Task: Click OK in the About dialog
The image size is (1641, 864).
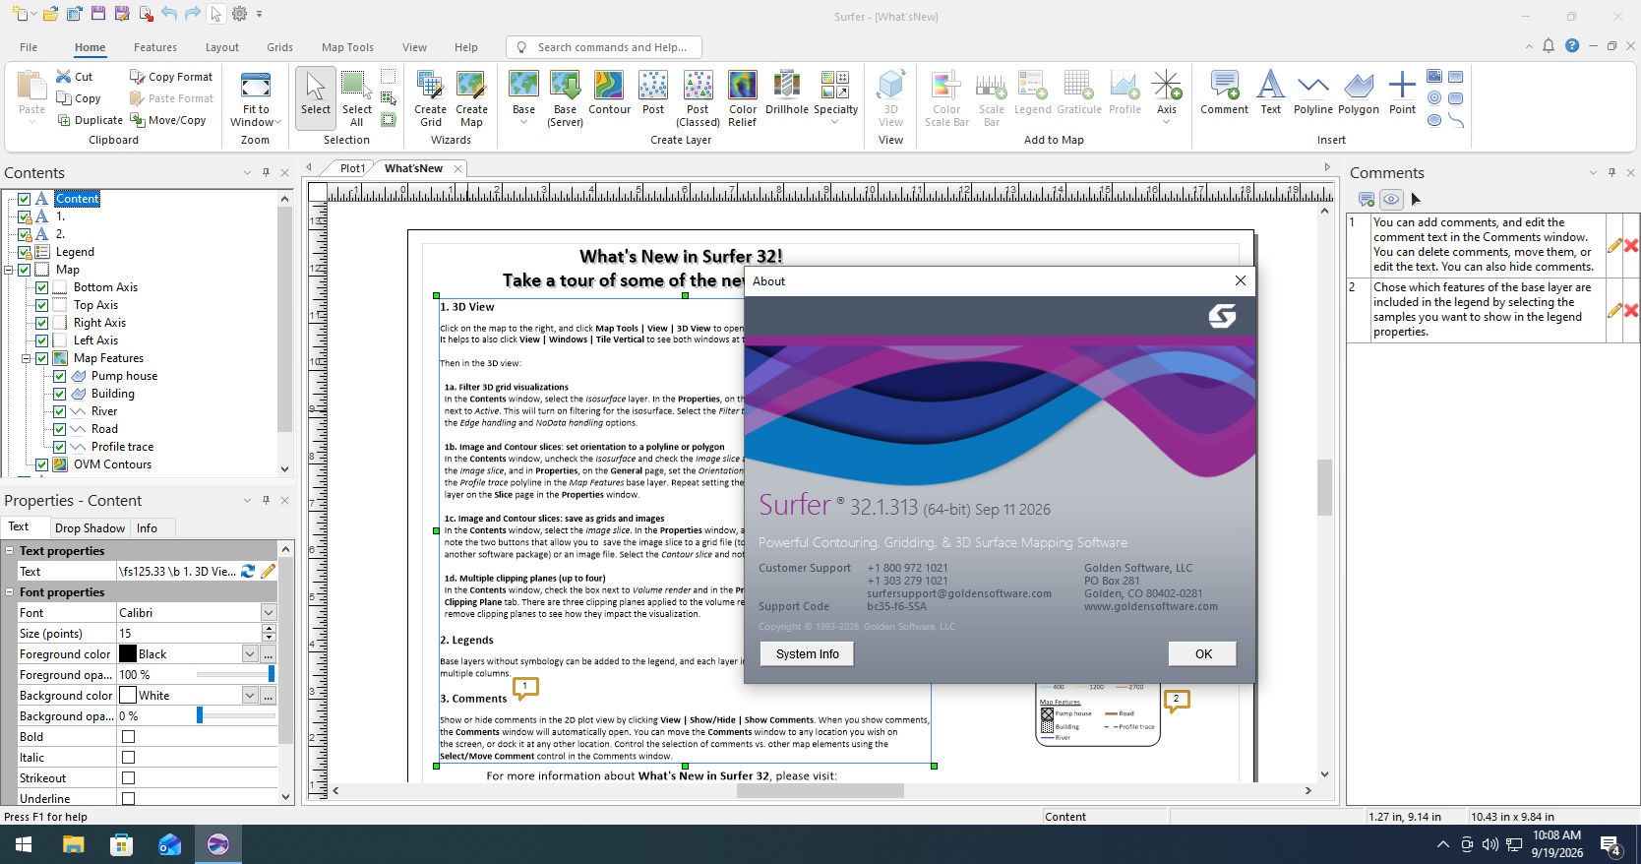Action: [1203, 653]
